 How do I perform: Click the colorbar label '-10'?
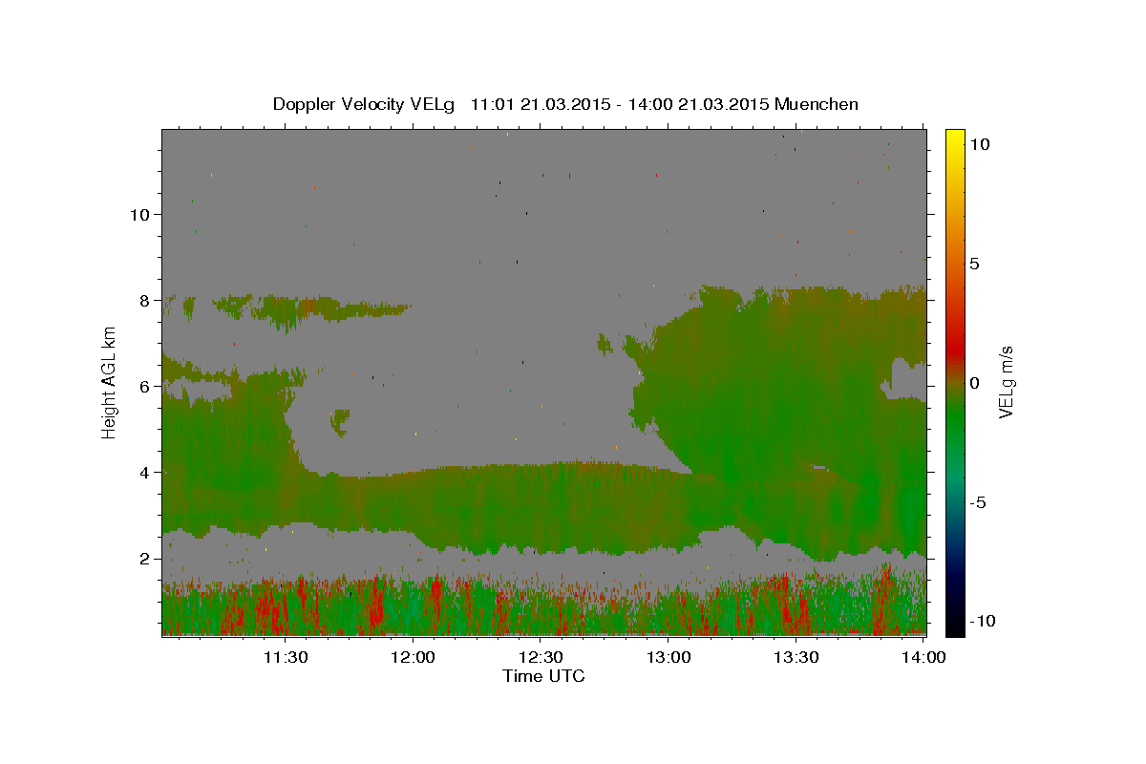tap(982, 621)
